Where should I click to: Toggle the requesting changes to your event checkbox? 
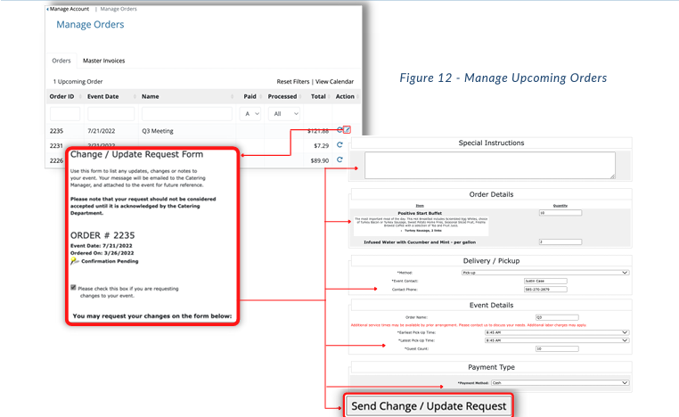coord(73,288)
